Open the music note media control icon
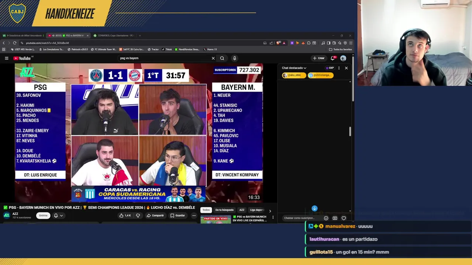Screen dimensions: 472x265 coord(323,43)
